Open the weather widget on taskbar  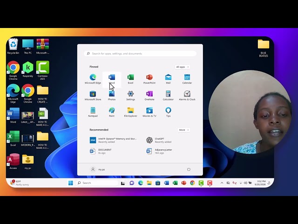pyautogui.click(x=20, y=183)
